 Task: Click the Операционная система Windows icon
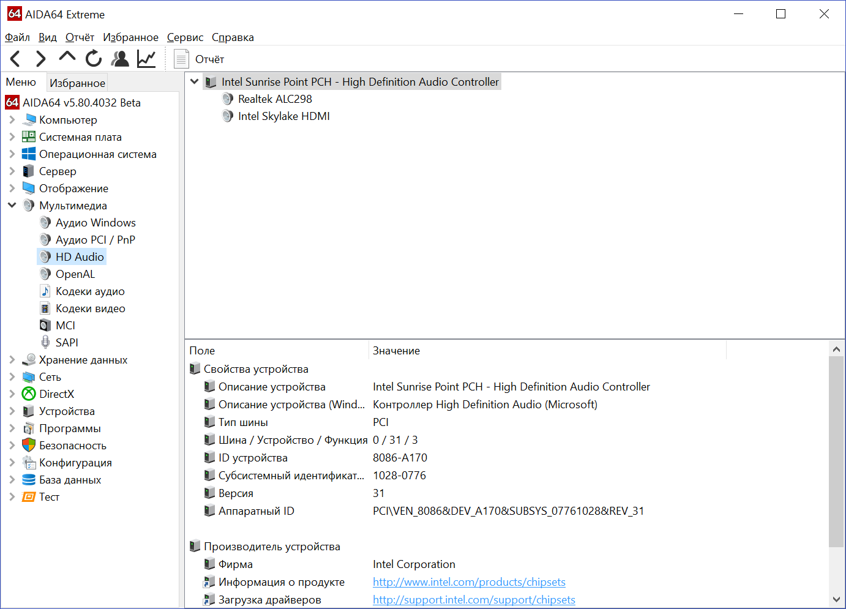pos(29,154)
